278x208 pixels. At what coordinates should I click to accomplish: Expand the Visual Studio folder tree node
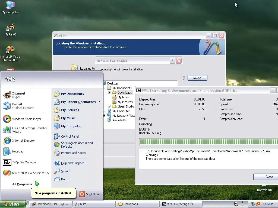(109, 106)
